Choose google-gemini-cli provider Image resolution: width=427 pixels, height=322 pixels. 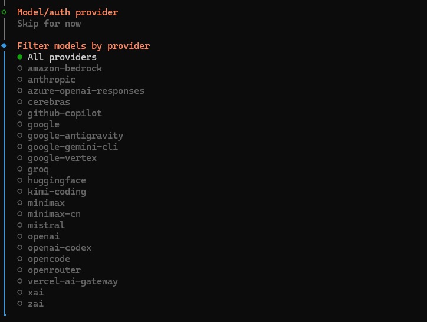tap(73, 147)
